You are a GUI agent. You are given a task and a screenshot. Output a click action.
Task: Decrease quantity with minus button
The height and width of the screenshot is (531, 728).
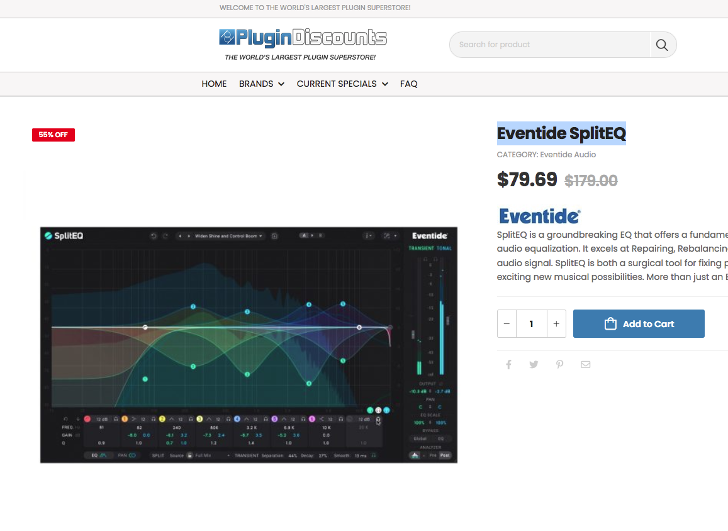coord(507,323)
